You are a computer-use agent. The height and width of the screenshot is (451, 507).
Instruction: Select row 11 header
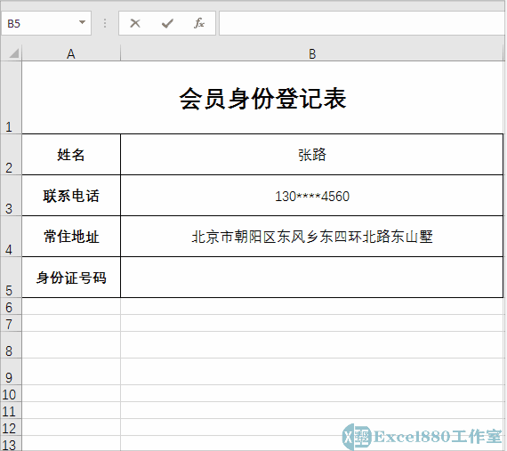[x=11, y=411]
